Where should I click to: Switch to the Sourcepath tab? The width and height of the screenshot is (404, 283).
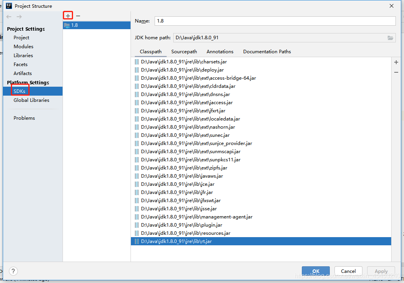pyautogui.click(x=184, y=52)
